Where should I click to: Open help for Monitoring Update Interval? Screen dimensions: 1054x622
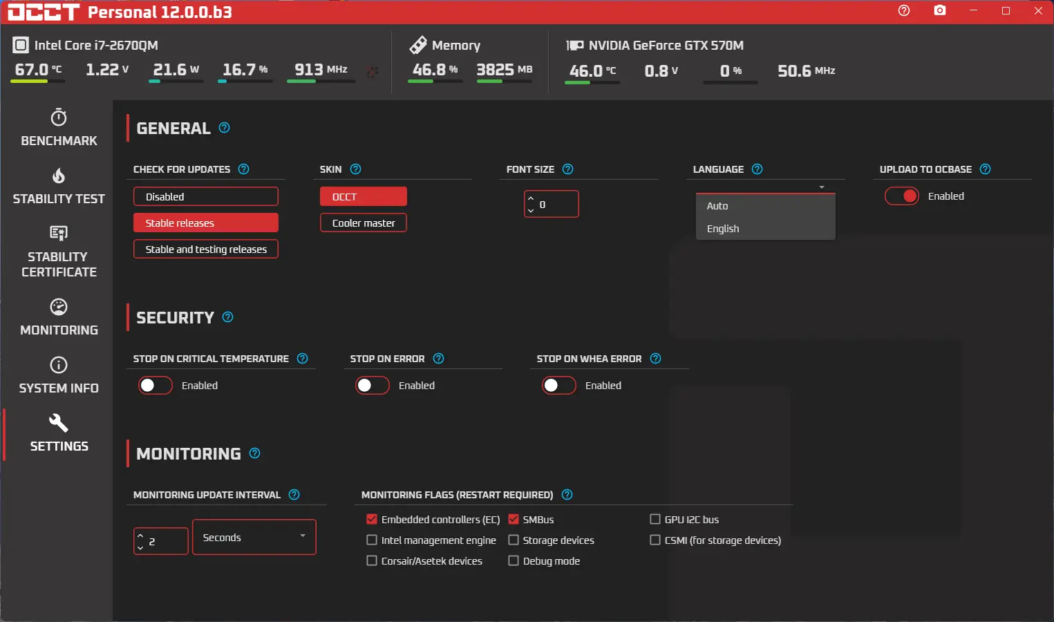(x=294, y=495)
